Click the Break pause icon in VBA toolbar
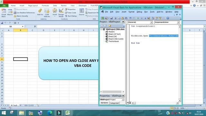This screenshot has width=206, height=116. pyautogui.click(x=142, y=18)
